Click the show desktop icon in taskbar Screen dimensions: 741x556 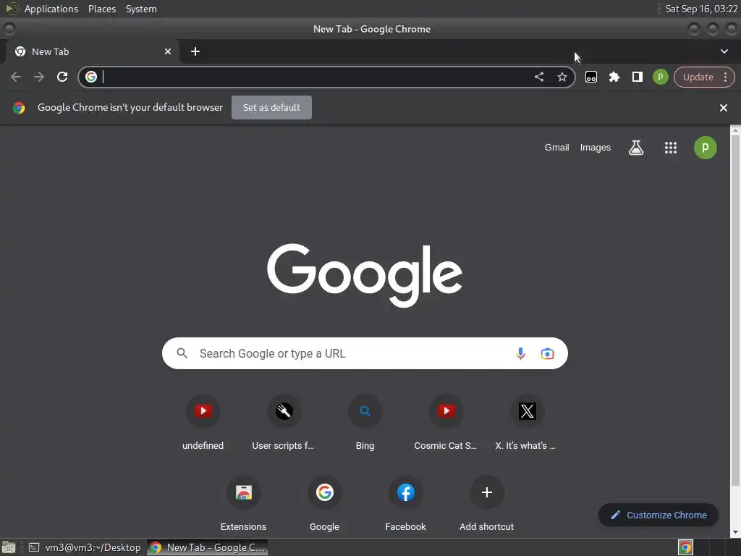pyautogui.click(x=9, y=547)
